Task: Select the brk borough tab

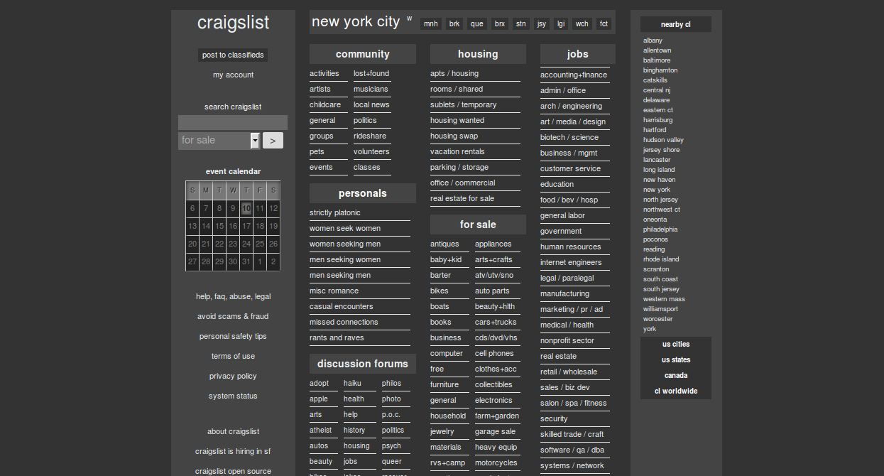Action: (x=454, y=23)
